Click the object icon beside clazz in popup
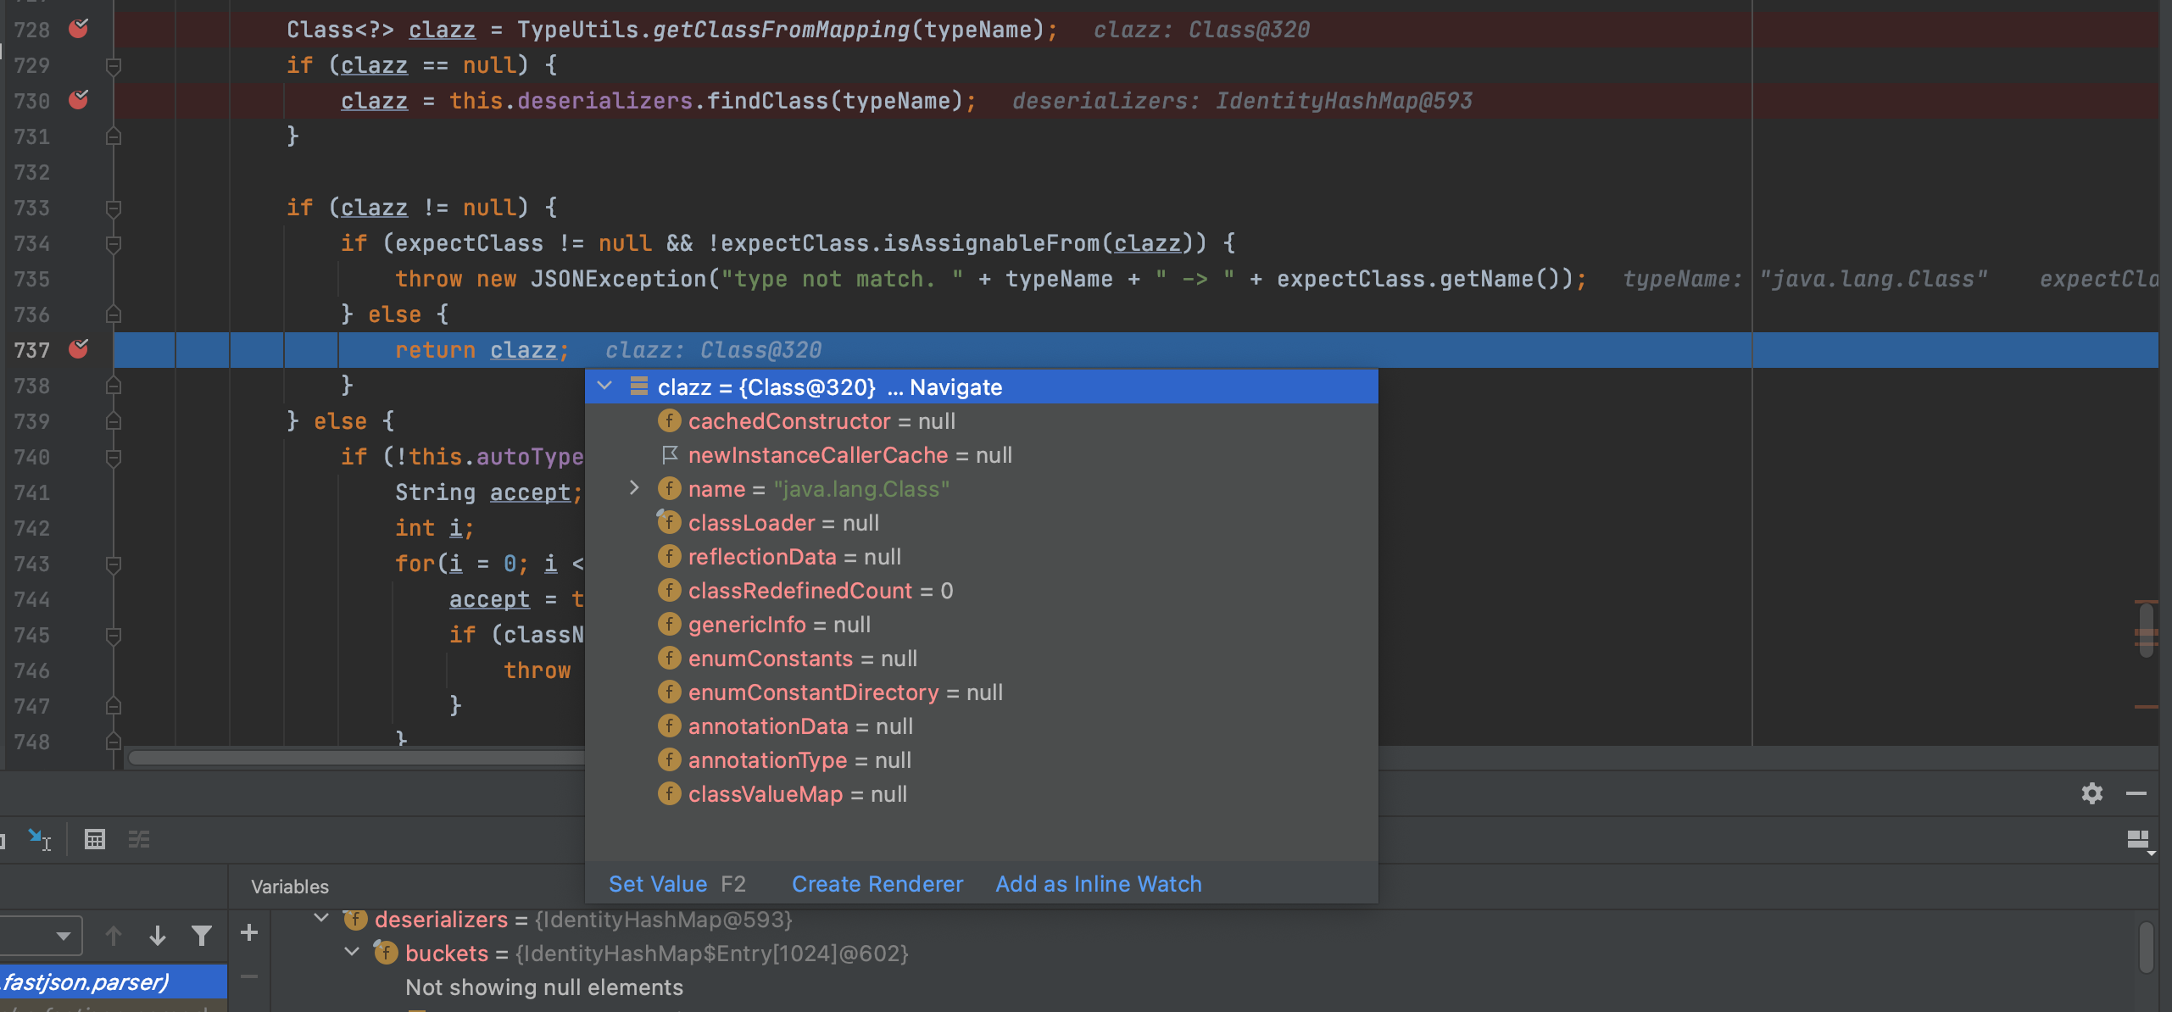This screenshot has height=1012, width=2172. pos(639,386)
